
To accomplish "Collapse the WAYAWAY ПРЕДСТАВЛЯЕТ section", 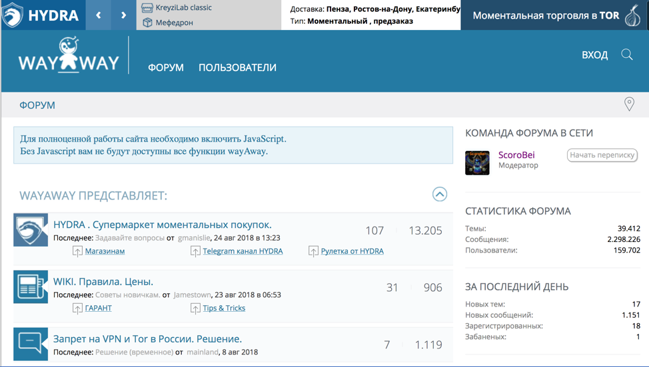I will 440,194.
